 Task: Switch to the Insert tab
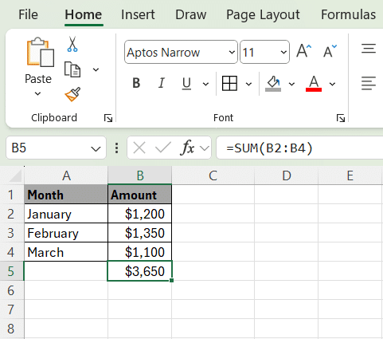pyautogui.click(x=138, y=14)
